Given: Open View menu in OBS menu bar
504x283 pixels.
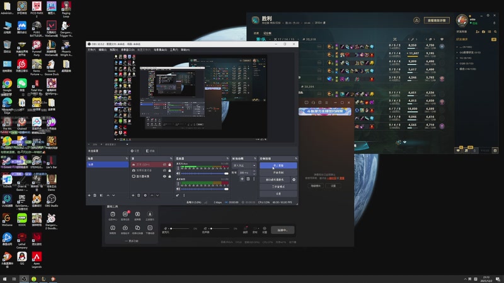Looking at the screenshot, I should click(x=113, y=50).
